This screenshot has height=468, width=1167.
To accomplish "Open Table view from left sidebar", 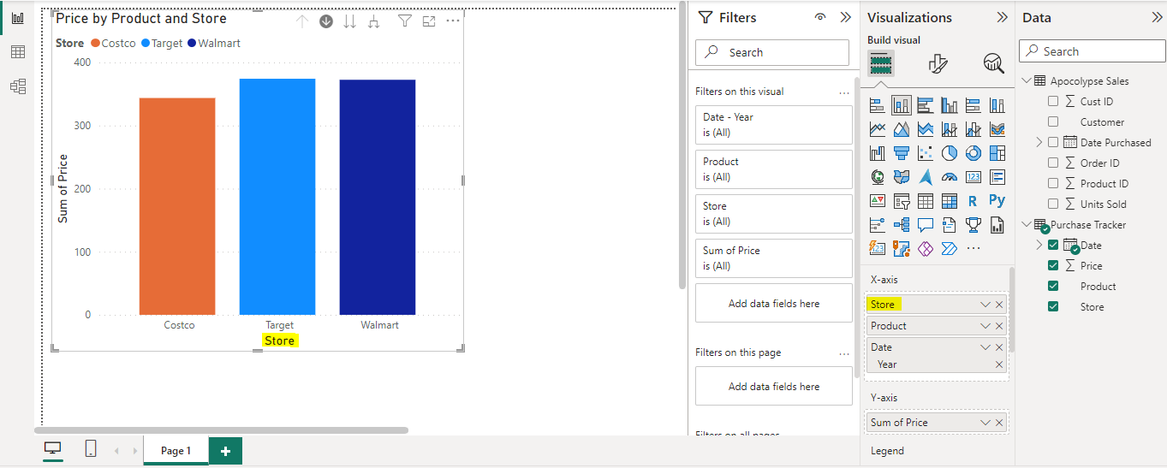I will [18, 52].
